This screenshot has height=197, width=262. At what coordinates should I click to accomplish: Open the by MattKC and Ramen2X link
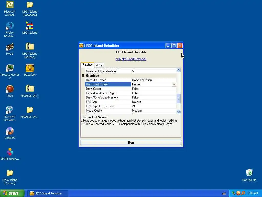(131, 59)
